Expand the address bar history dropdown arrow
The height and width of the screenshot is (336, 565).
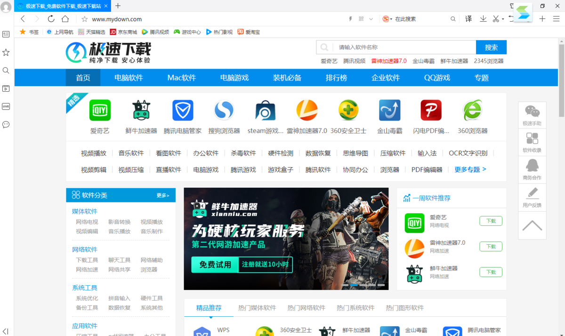coord(371,19)
